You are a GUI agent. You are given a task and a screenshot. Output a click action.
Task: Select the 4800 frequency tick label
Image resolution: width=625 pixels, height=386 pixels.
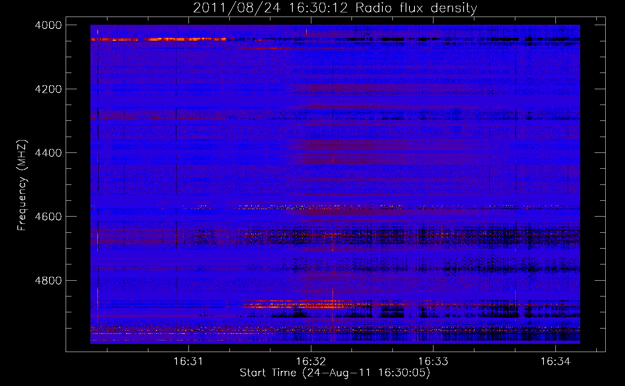click(48, 281)
